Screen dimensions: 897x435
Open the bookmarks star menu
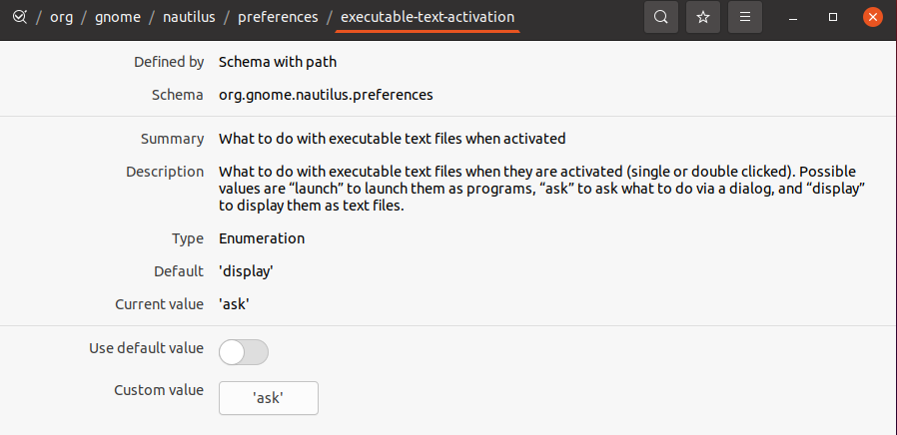coord(703,17)
